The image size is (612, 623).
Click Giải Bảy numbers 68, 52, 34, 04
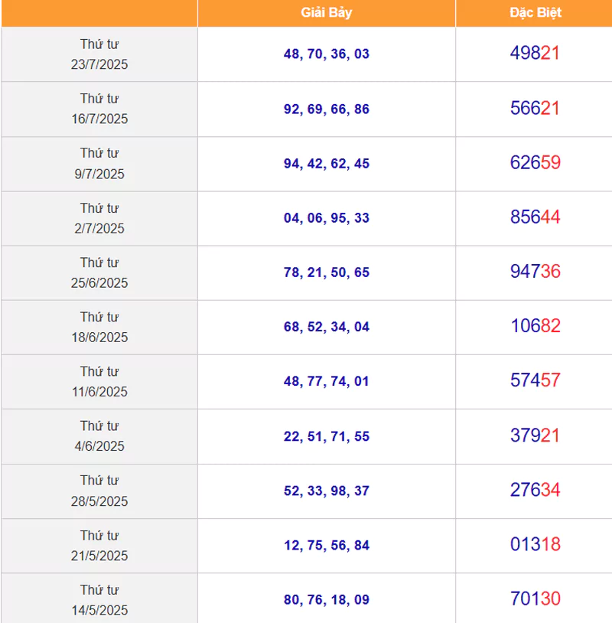pos(327,327)
